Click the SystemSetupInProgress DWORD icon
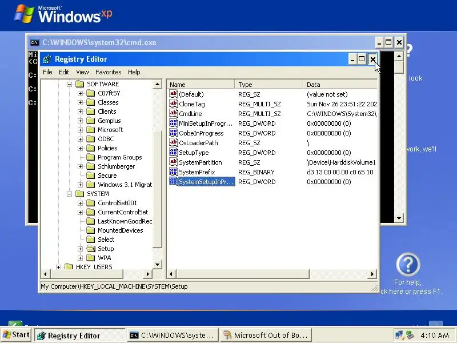 174,181
